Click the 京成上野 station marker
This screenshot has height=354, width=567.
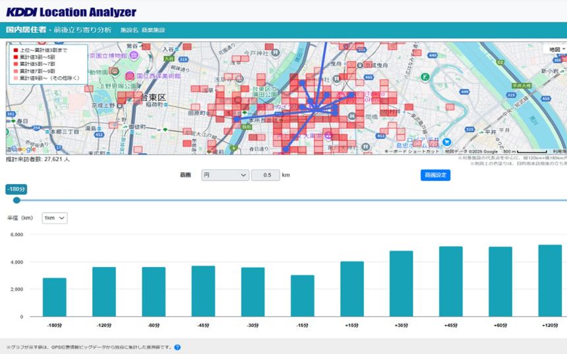(119, 105)
